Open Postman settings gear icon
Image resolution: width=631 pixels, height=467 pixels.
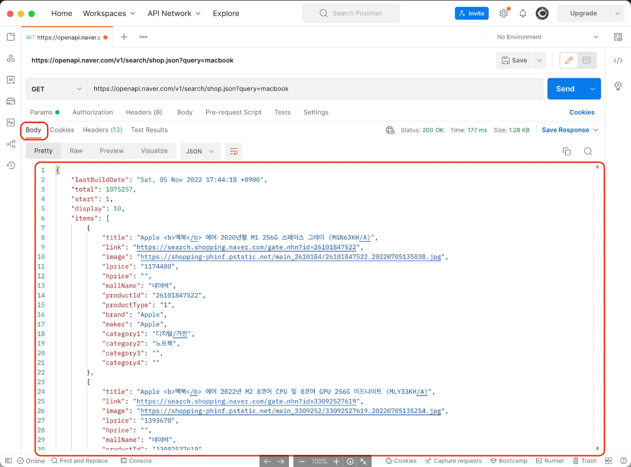tap(503, 13)
